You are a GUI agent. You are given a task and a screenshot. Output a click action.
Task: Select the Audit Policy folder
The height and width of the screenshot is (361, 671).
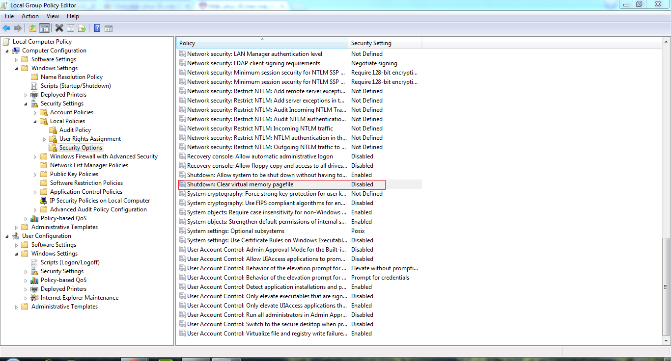click(x=75, y=130)
